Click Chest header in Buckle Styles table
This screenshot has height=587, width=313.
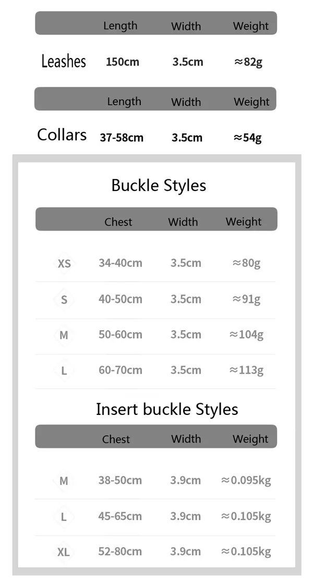[x=118, y=222]
